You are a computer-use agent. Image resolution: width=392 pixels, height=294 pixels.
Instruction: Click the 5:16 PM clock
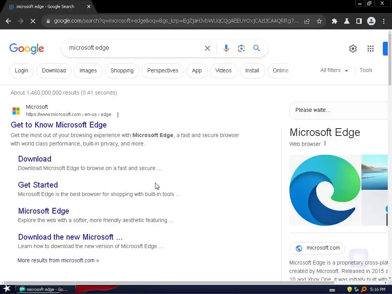[x=377, y=289]
